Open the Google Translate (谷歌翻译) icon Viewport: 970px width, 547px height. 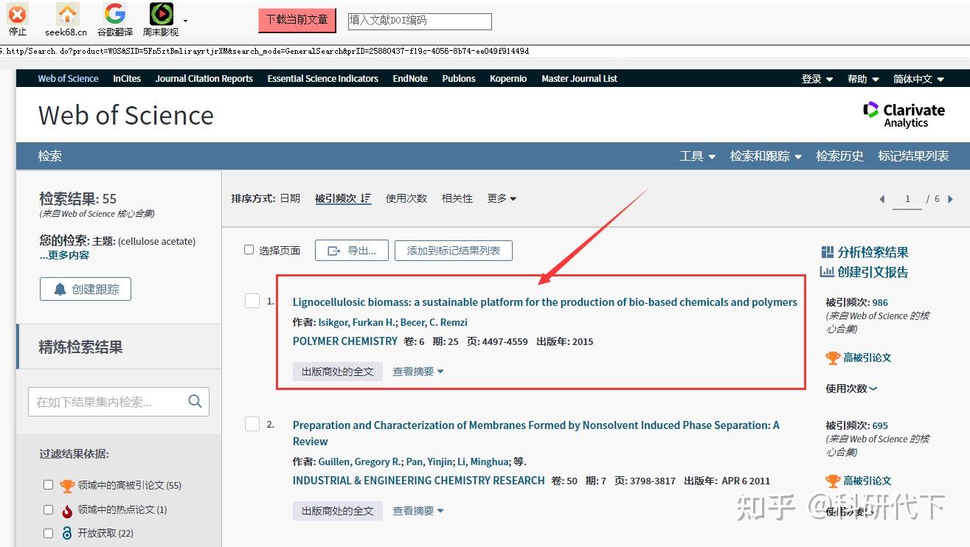[x=114, y=13]
